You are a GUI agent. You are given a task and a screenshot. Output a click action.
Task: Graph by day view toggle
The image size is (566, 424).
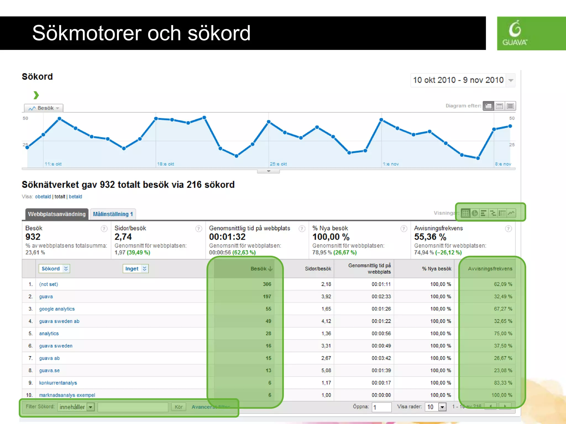[488, 106]
